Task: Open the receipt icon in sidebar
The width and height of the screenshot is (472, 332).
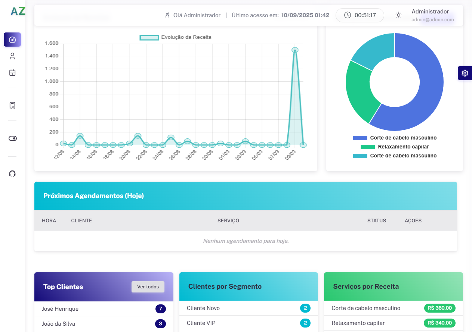Action: click(12, 105)
